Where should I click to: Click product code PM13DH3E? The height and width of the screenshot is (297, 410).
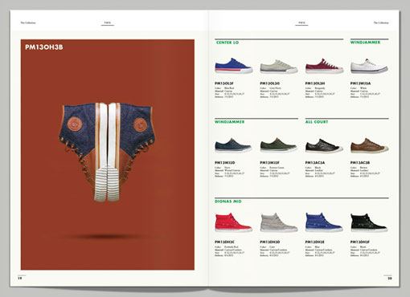[315, 242]
